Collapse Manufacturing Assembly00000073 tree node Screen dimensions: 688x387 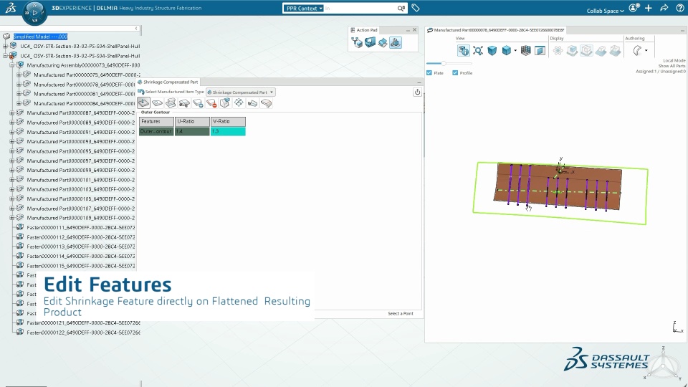(12, 65)
